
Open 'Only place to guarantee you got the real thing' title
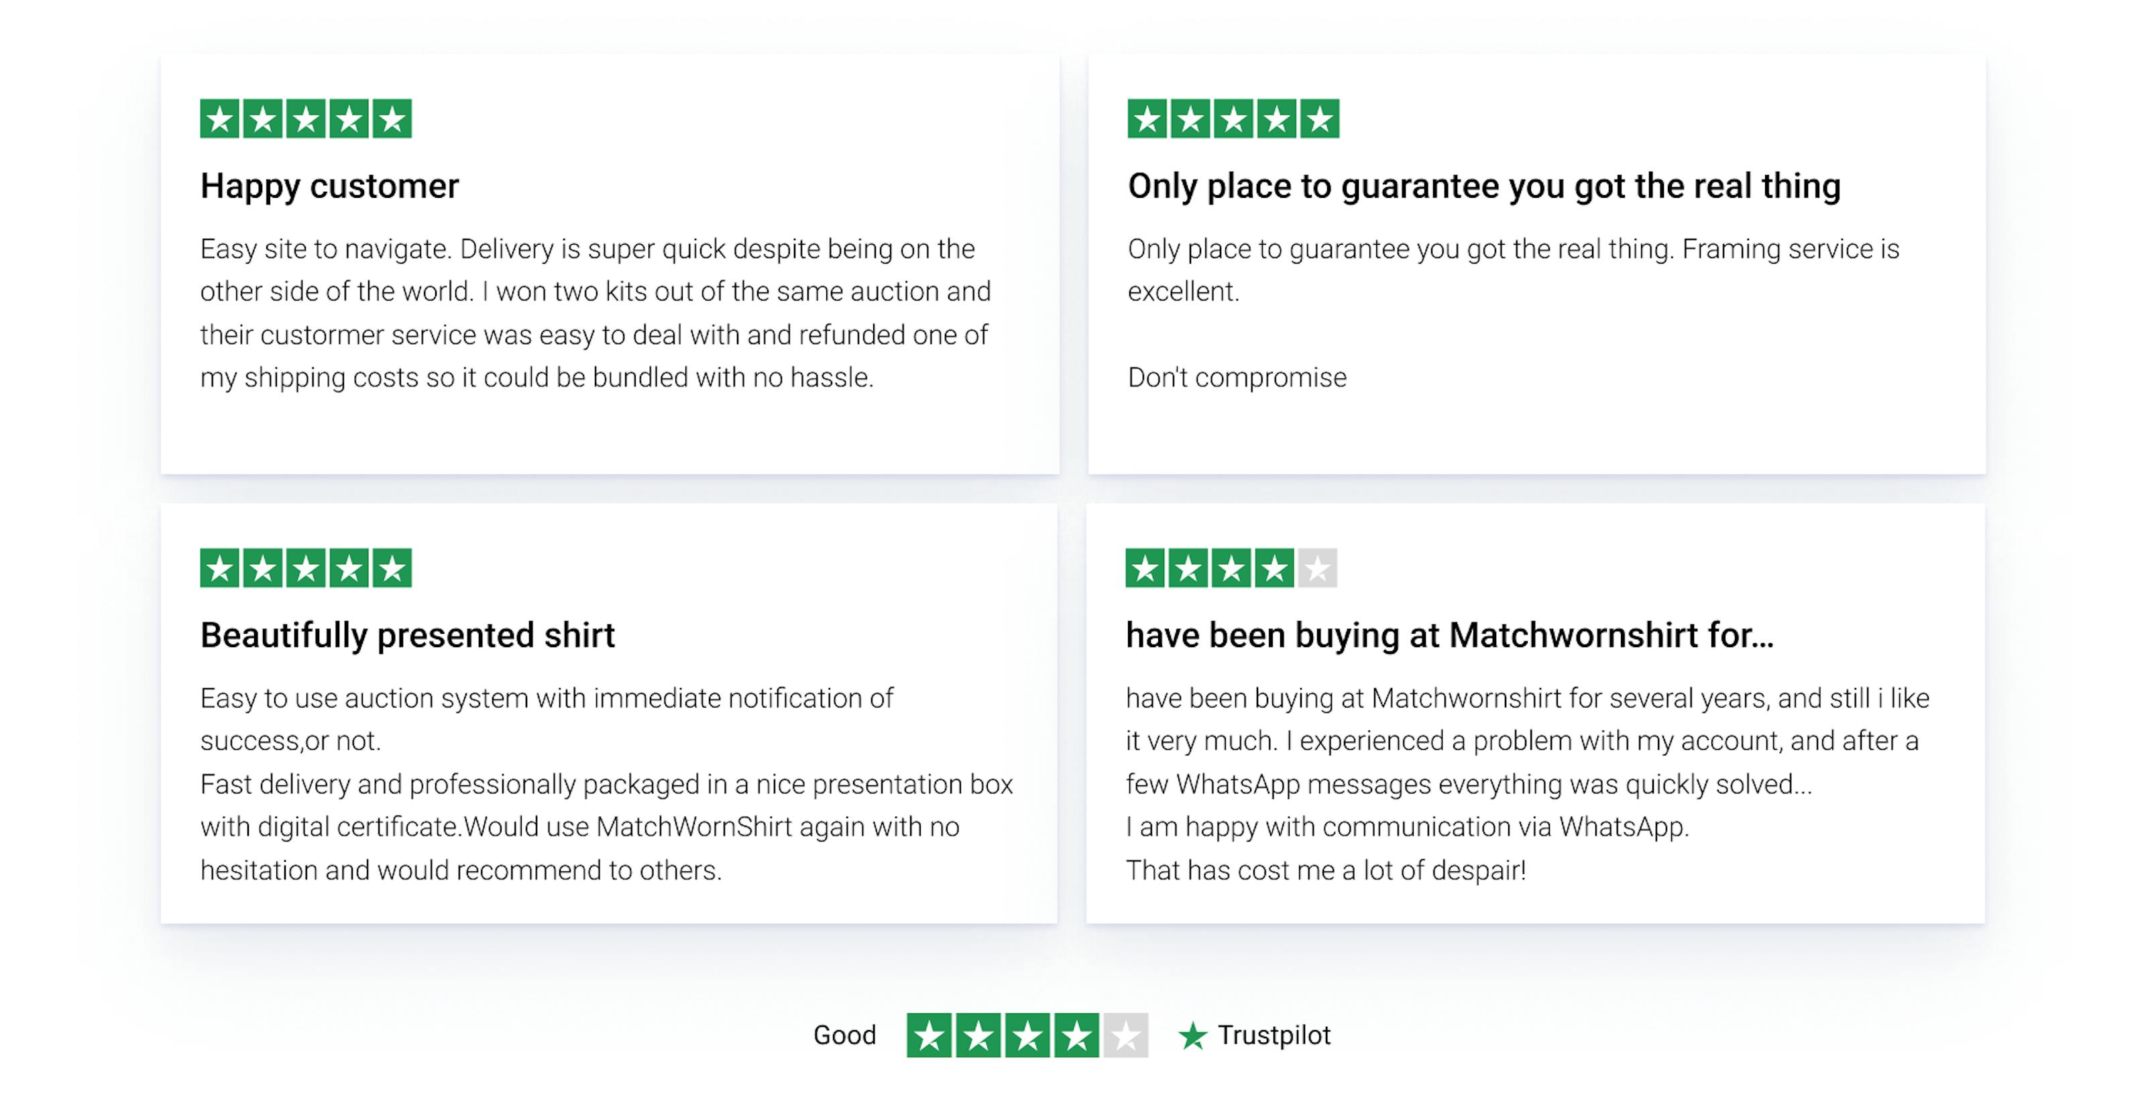1483,186
